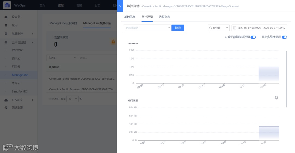Open SangForHCI in the sidebar
This screenshot has width=295, height=153.
[20, 91]
